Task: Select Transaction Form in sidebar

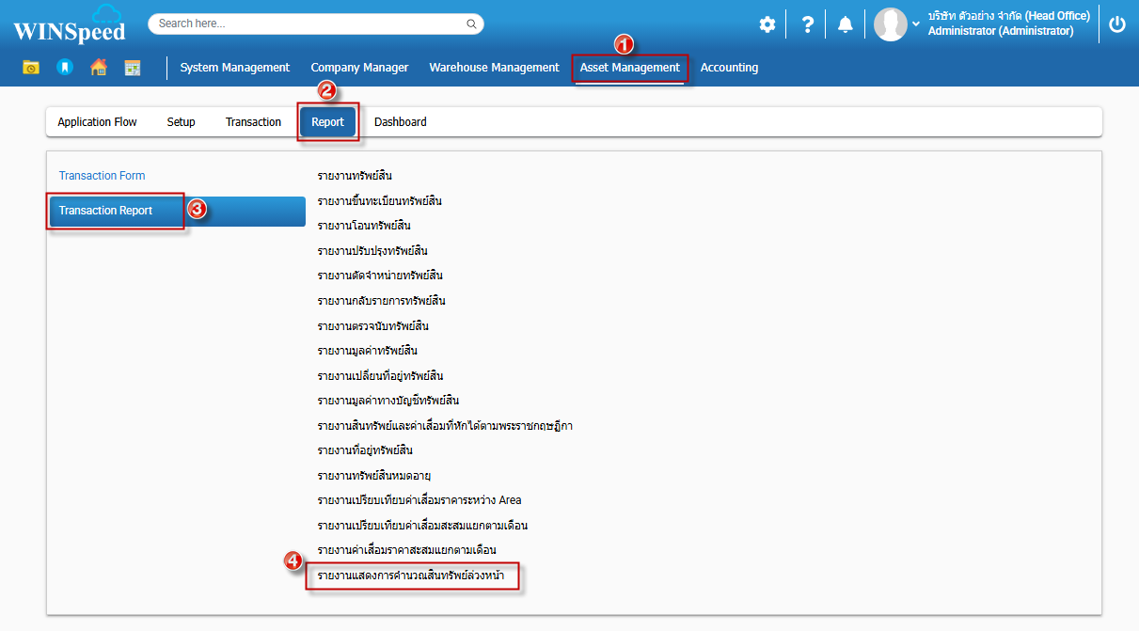Action: click(102, 176)
